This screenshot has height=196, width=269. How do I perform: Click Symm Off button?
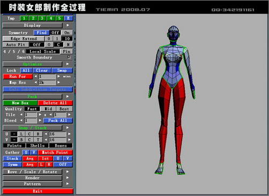[x=63, y=164]
